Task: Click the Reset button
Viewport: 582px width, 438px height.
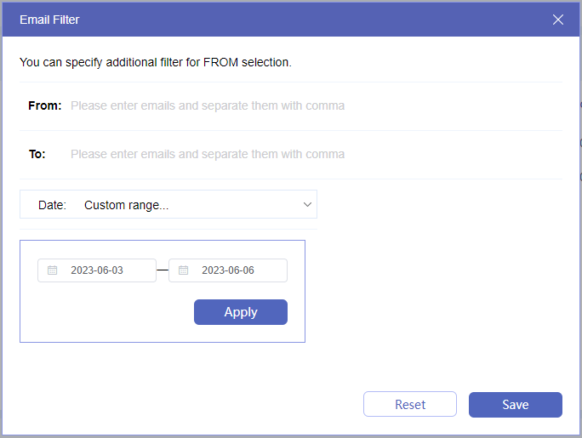Action: click(x=410, y=405)
